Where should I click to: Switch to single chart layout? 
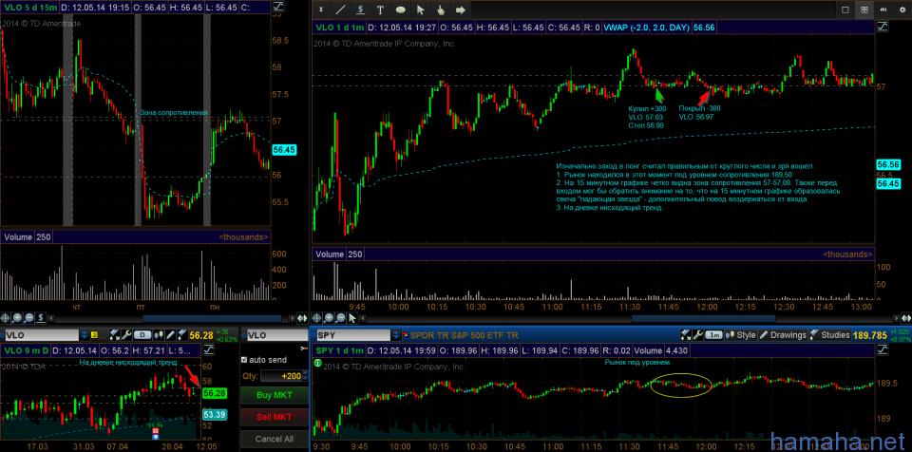tap(845, 9)
